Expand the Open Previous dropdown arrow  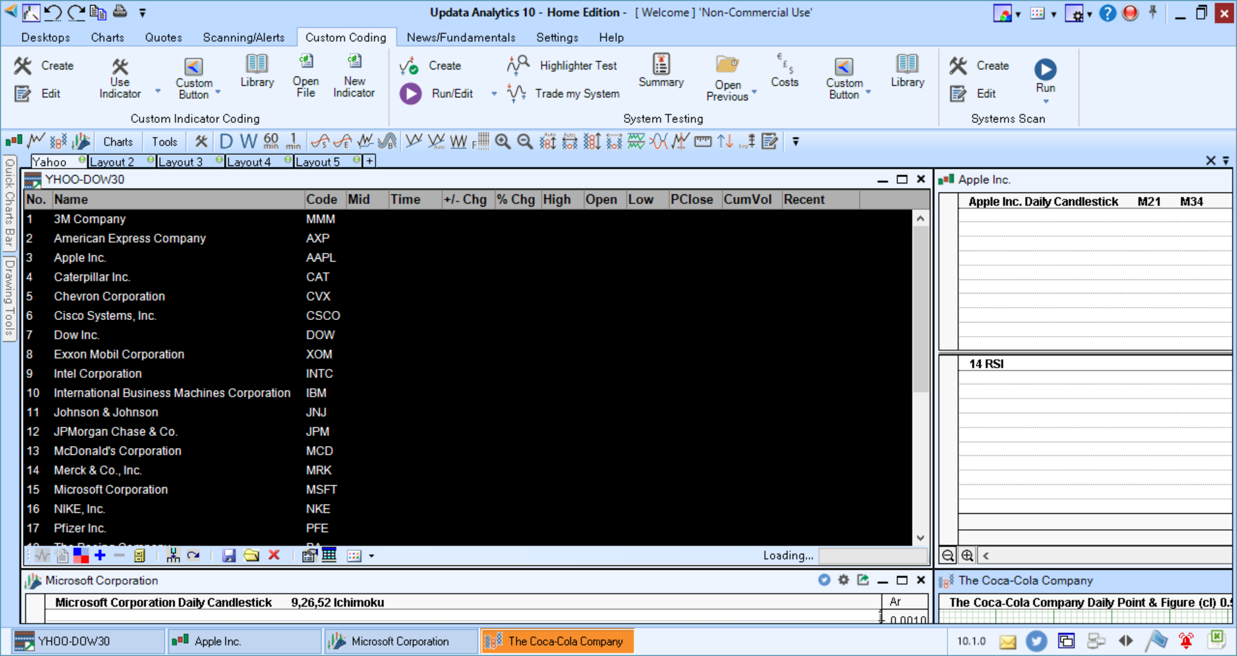point(754,93)
